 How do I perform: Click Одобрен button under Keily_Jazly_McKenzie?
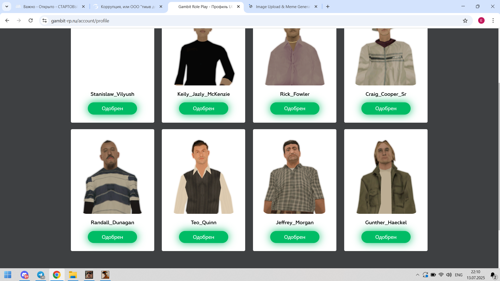point(203,108)
